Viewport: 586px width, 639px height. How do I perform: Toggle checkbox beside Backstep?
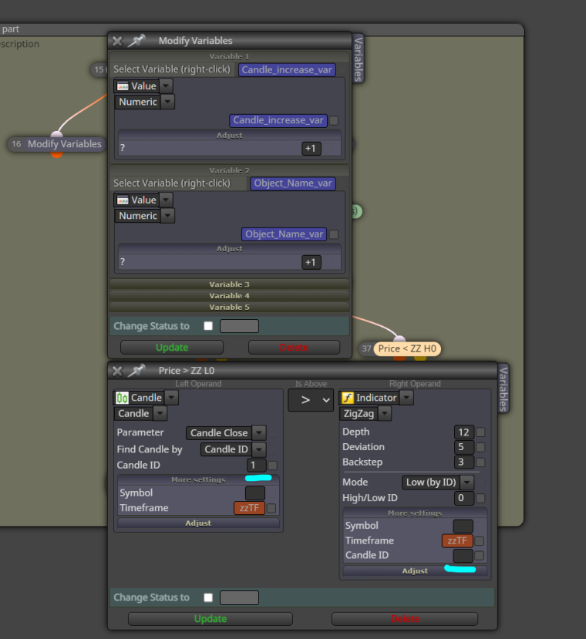481,462
